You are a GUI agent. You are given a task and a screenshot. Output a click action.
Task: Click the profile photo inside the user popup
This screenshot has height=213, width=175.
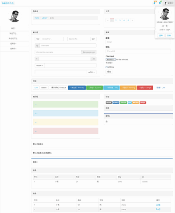[165, 14]
